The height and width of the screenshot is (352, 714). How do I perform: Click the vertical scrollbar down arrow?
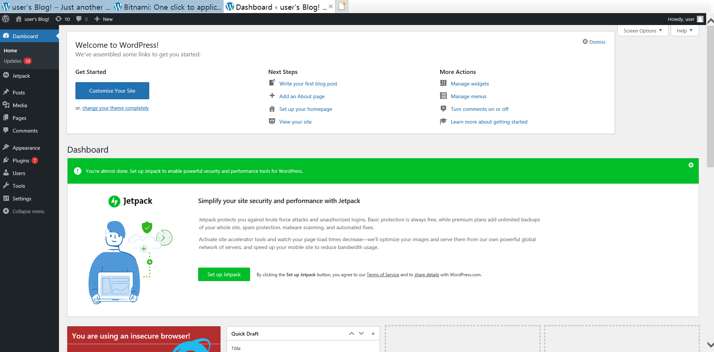[x=710, y=345]
